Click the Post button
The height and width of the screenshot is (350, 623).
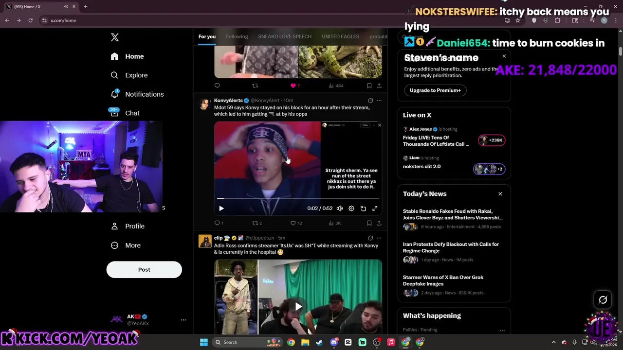tap(144, 270)
